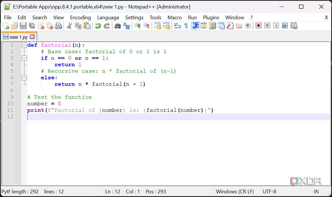Open the Window menu
The width and height of the screenshot is (332, 197).
pyautogui.click(x=235, y=17)
